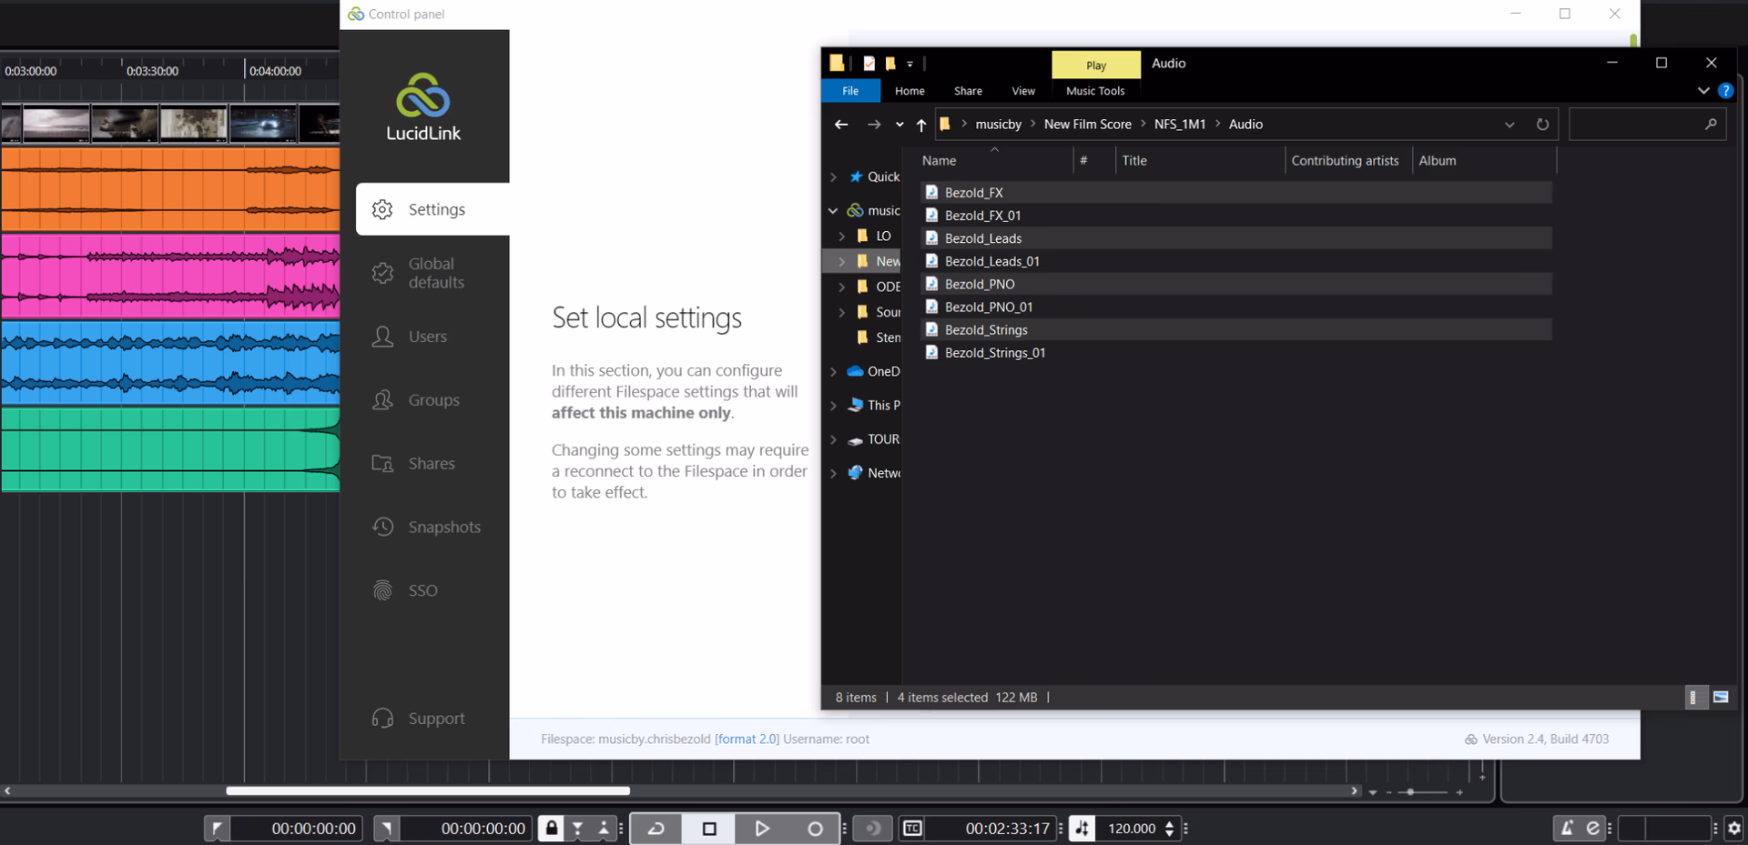Click the format 2.0 link
The image size is (1748, 845).
pos(747,739)
